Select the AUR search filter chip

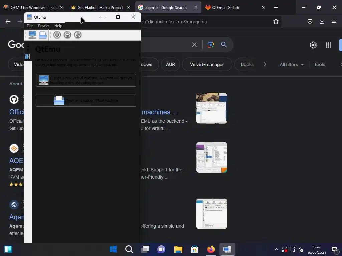click(170, 64)
